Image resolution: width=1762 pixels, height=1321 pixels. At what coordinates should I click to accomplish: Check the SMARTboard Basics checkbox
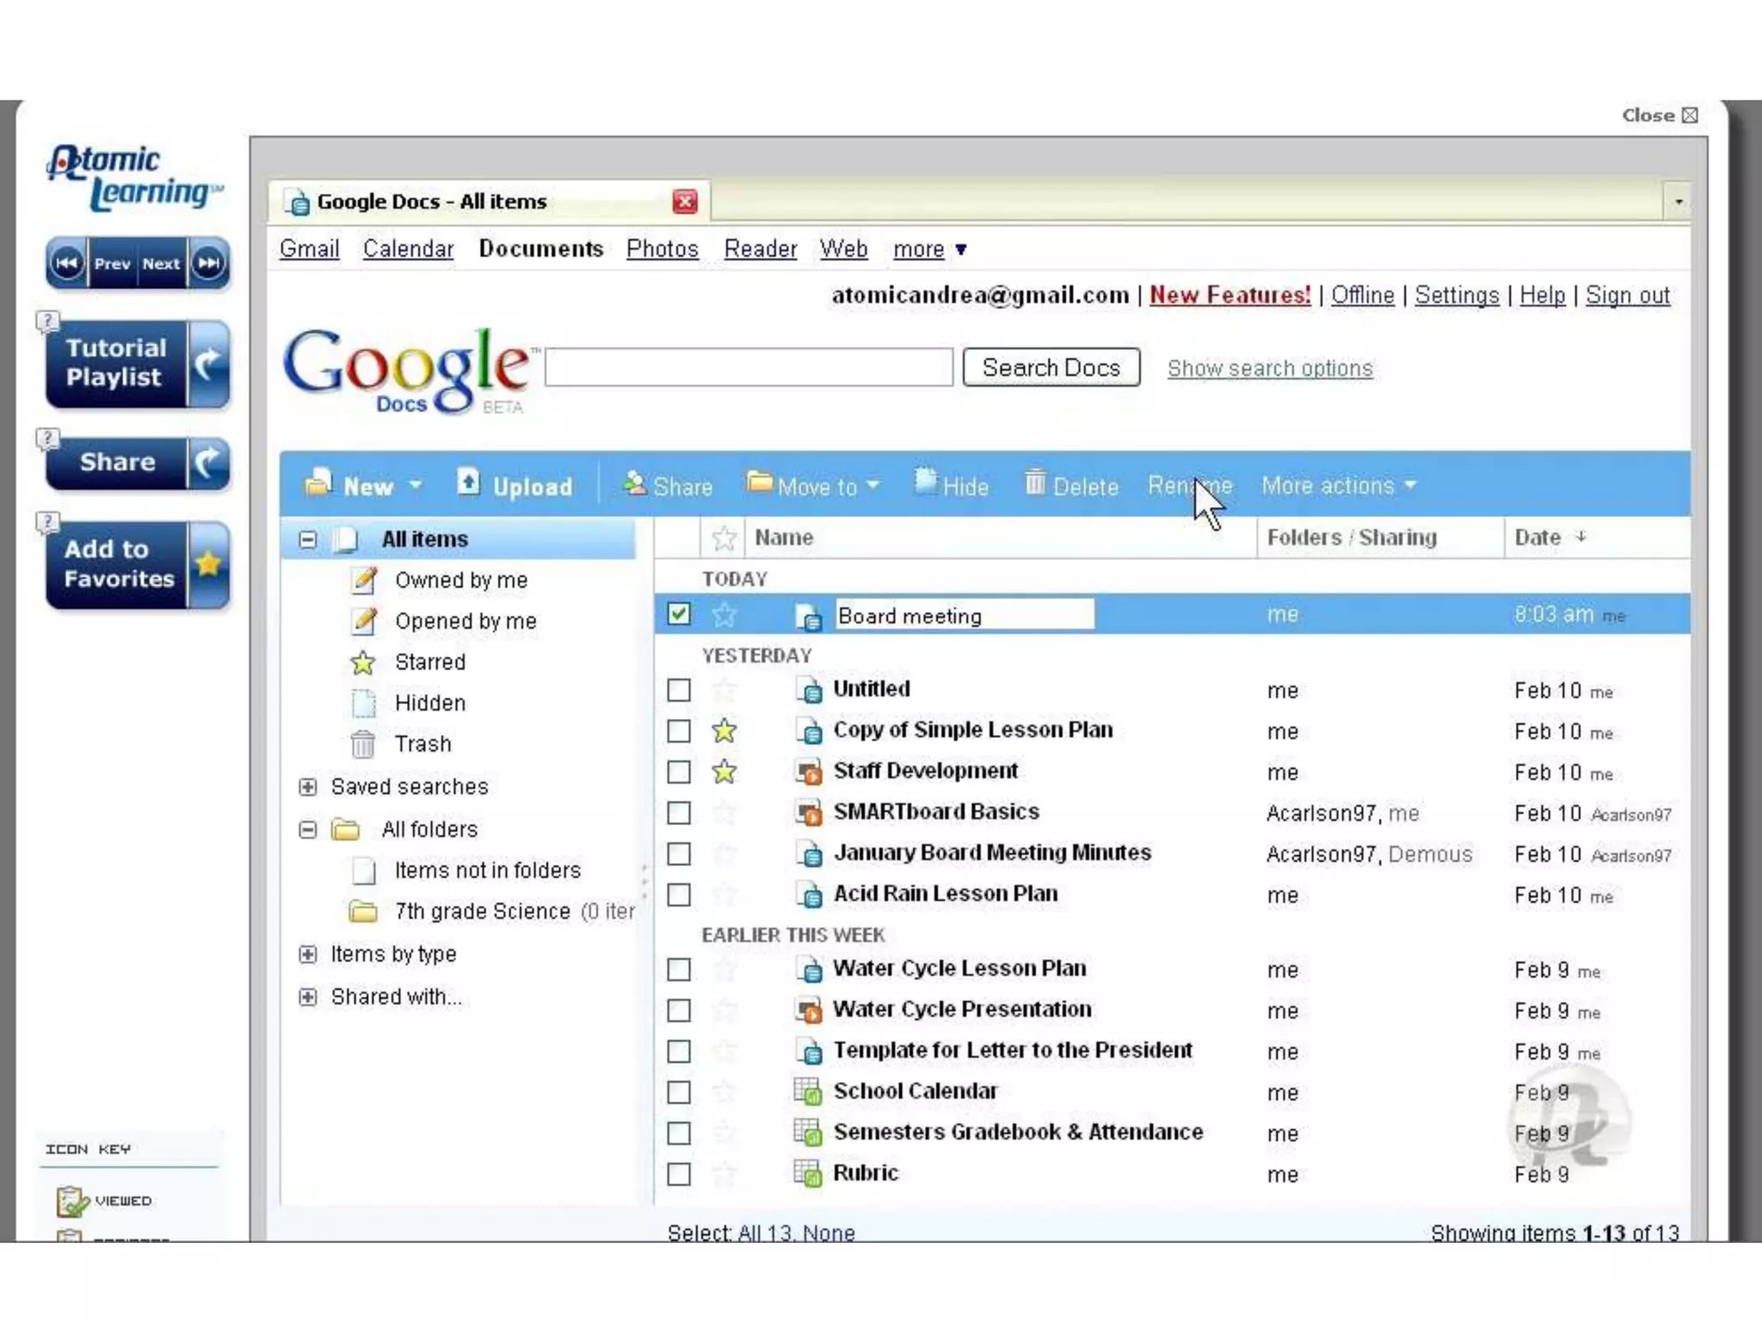(x=679, y=813)
